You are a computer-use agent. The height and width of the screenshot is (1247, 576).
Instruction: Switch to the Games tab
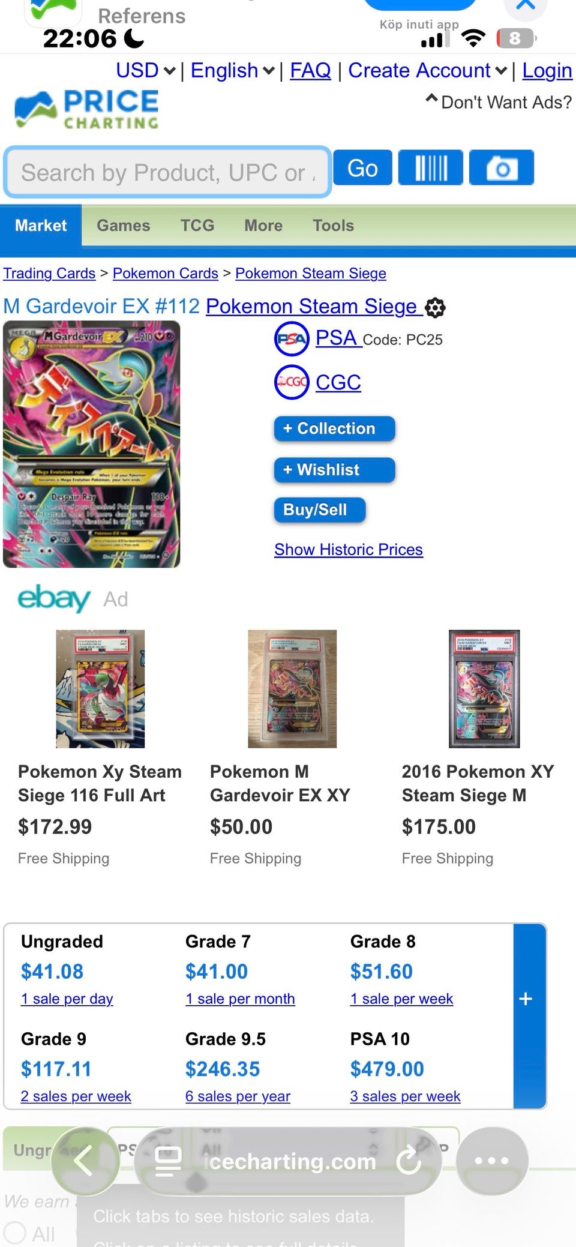[124, 226]
